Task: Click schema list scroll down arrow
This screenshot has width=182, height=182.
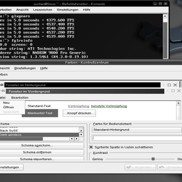Action: [81, 135]
